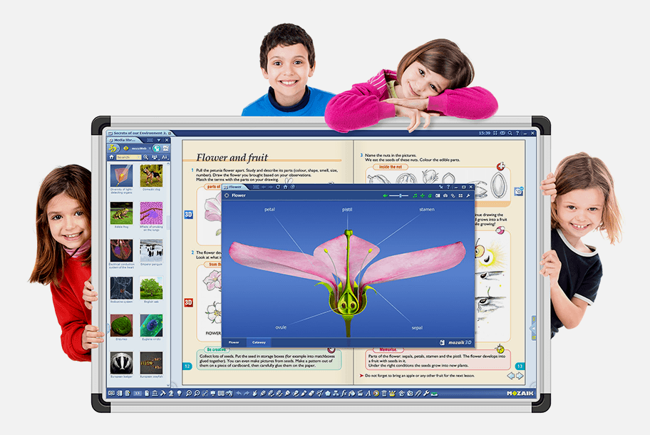Select the text tool (A) in the toolbar
Screen dimensions: 650x435
[368, 393]
